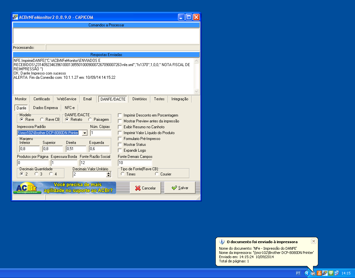This screenshot has height=278, width=355.
Task: Click the information icon in the print balloon
Action: click(222, 242)
